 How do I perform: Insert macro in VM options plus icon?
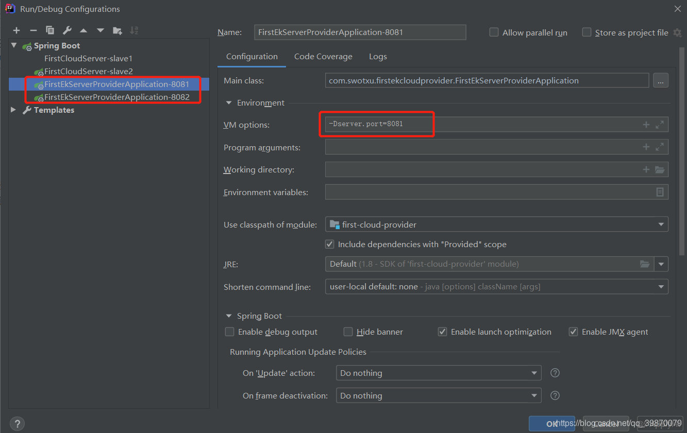coord(646,125)
